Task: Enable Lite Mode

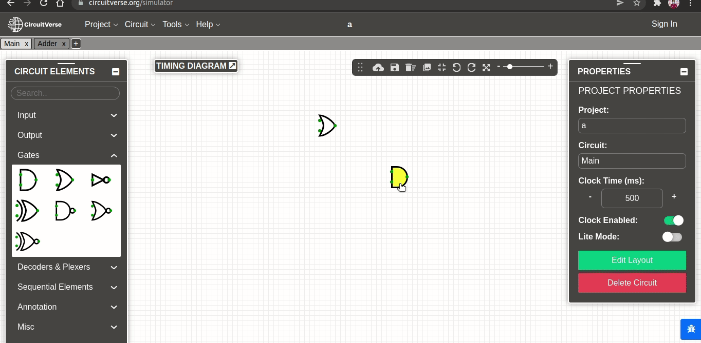Action: (x=672, y=236)
